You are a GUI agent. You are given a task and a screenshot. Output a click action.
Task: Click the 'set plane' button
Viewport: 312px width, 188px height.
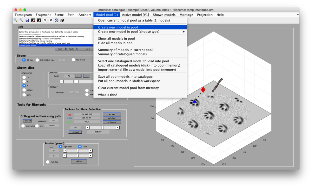pyautogui.click(x=112, y=118)
